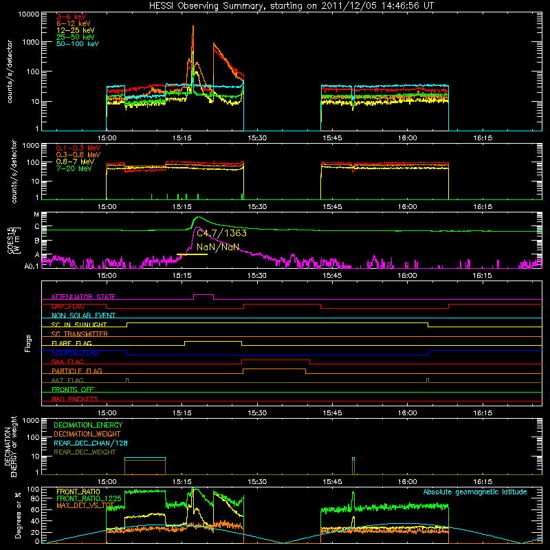
Task: Click the "0.3-0.8 MeV" legend label
Action: click(x=78, y=155)
